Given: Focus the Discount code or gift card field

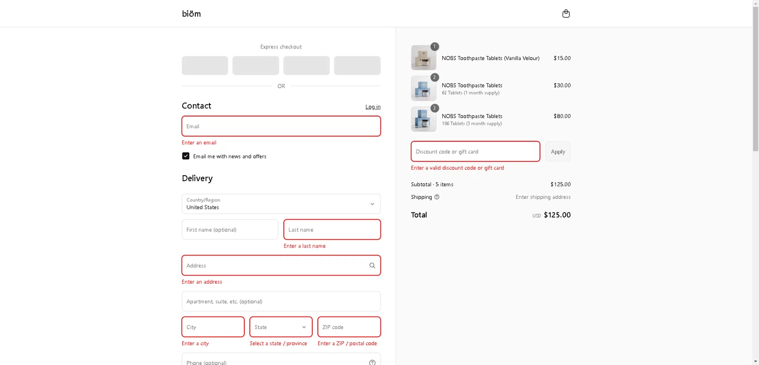Looking at the screenshot, I should point(475,151).
